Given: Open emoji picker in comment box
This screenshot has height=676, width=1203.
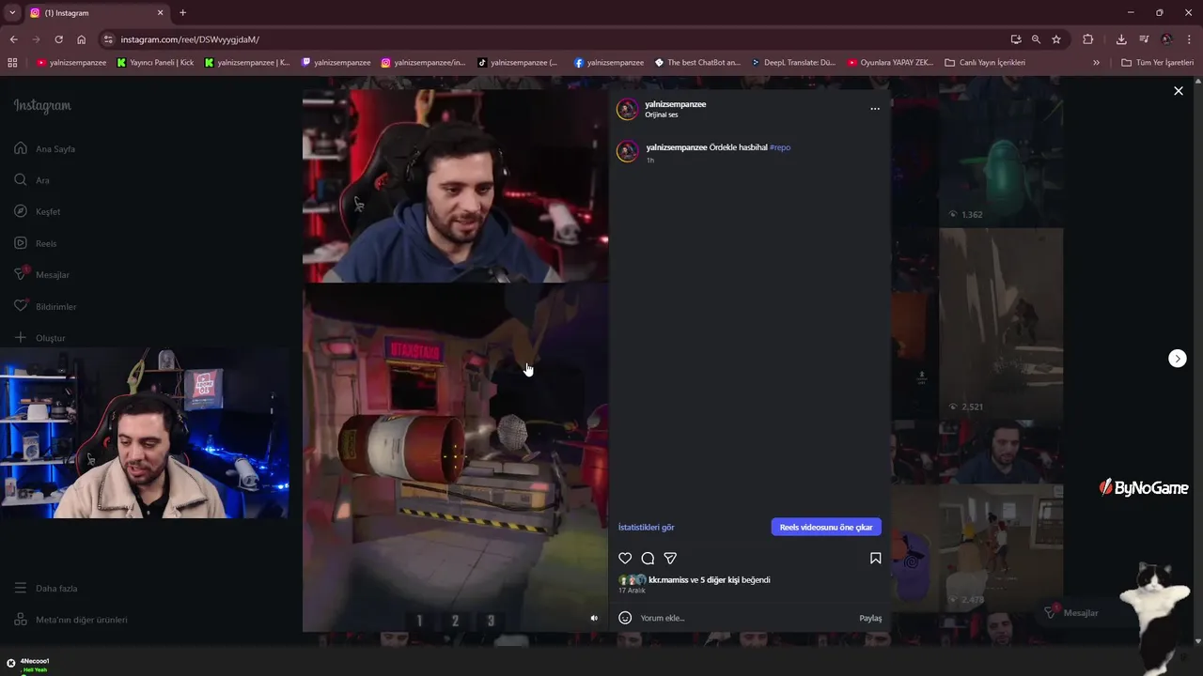Looking at the screenshot, I should [625, 618].
